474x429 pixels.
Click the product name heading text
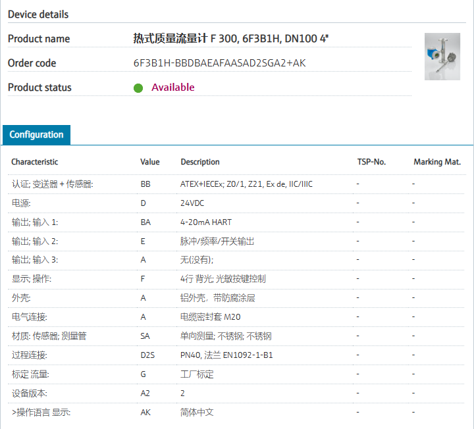click(x=231, y=39)
